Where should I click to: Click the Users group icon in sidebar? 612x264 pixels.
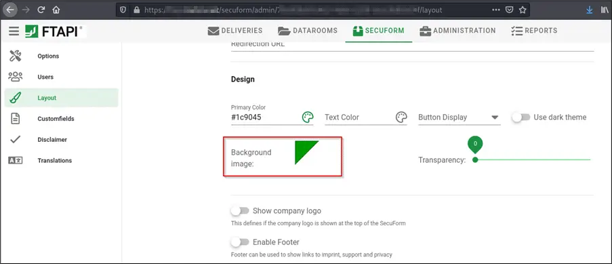15,77
